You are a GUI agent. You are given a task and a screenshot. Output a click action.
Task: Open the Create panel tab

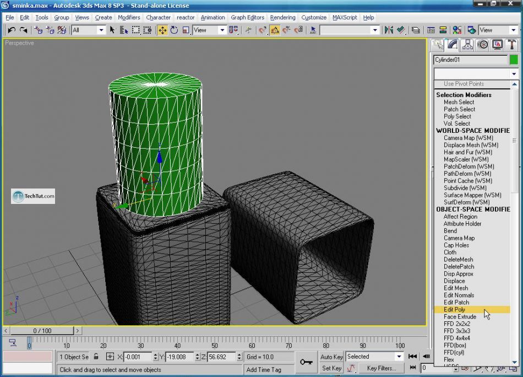(x=438, y=45)
